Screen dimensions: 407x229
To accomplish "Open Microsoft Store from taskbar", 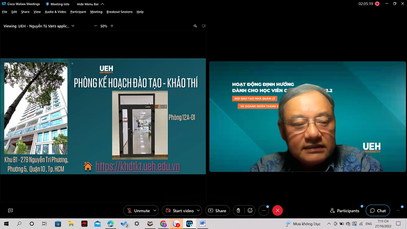I will point(58,224).
